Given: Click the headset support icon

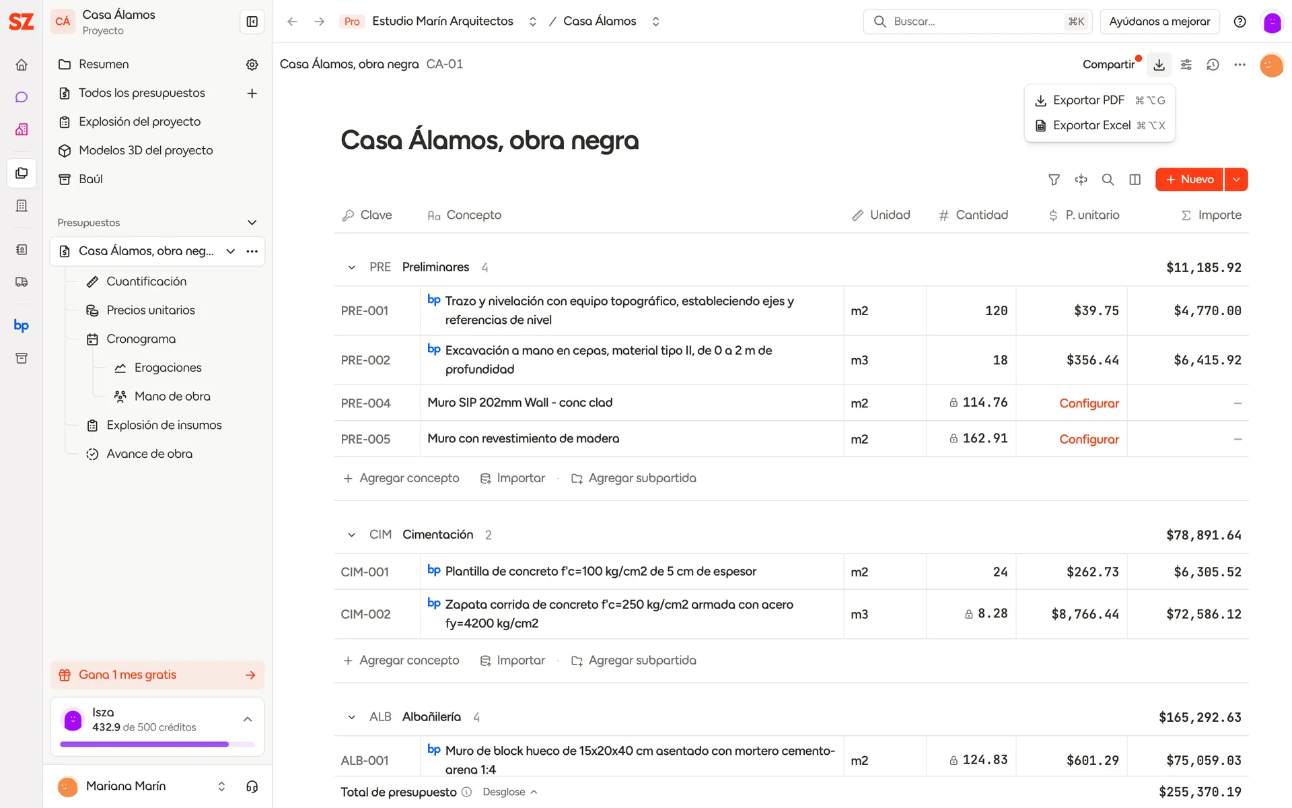Looking at the screenshot, I should [x=252, y=786].
